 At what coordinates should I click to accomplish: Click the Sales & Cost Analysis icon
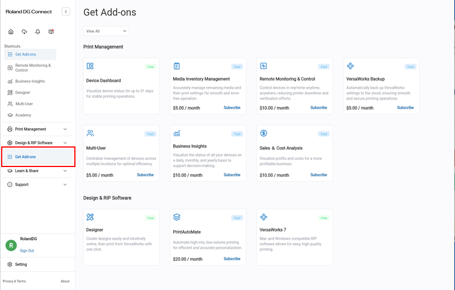[264, 133]
